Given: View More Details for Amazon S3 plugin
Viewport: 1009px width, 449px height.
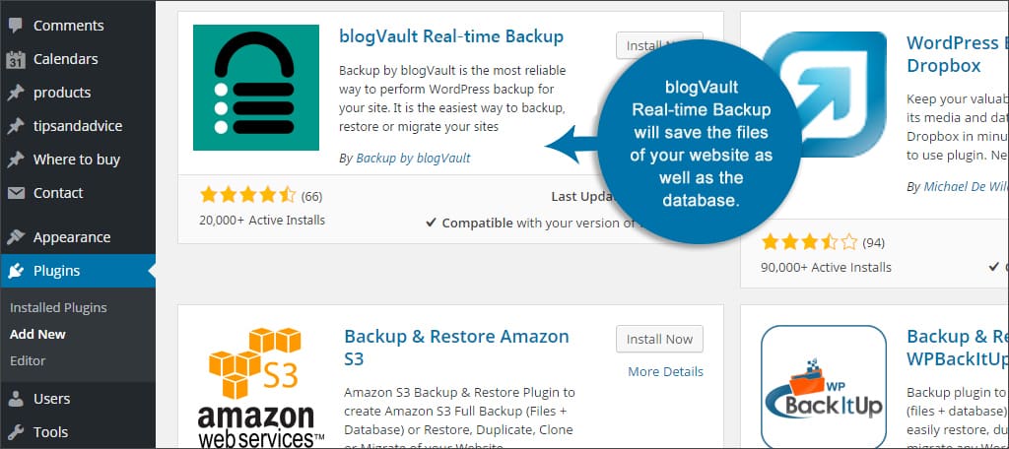Looking at the screenshot, I should tap(665, 371).
